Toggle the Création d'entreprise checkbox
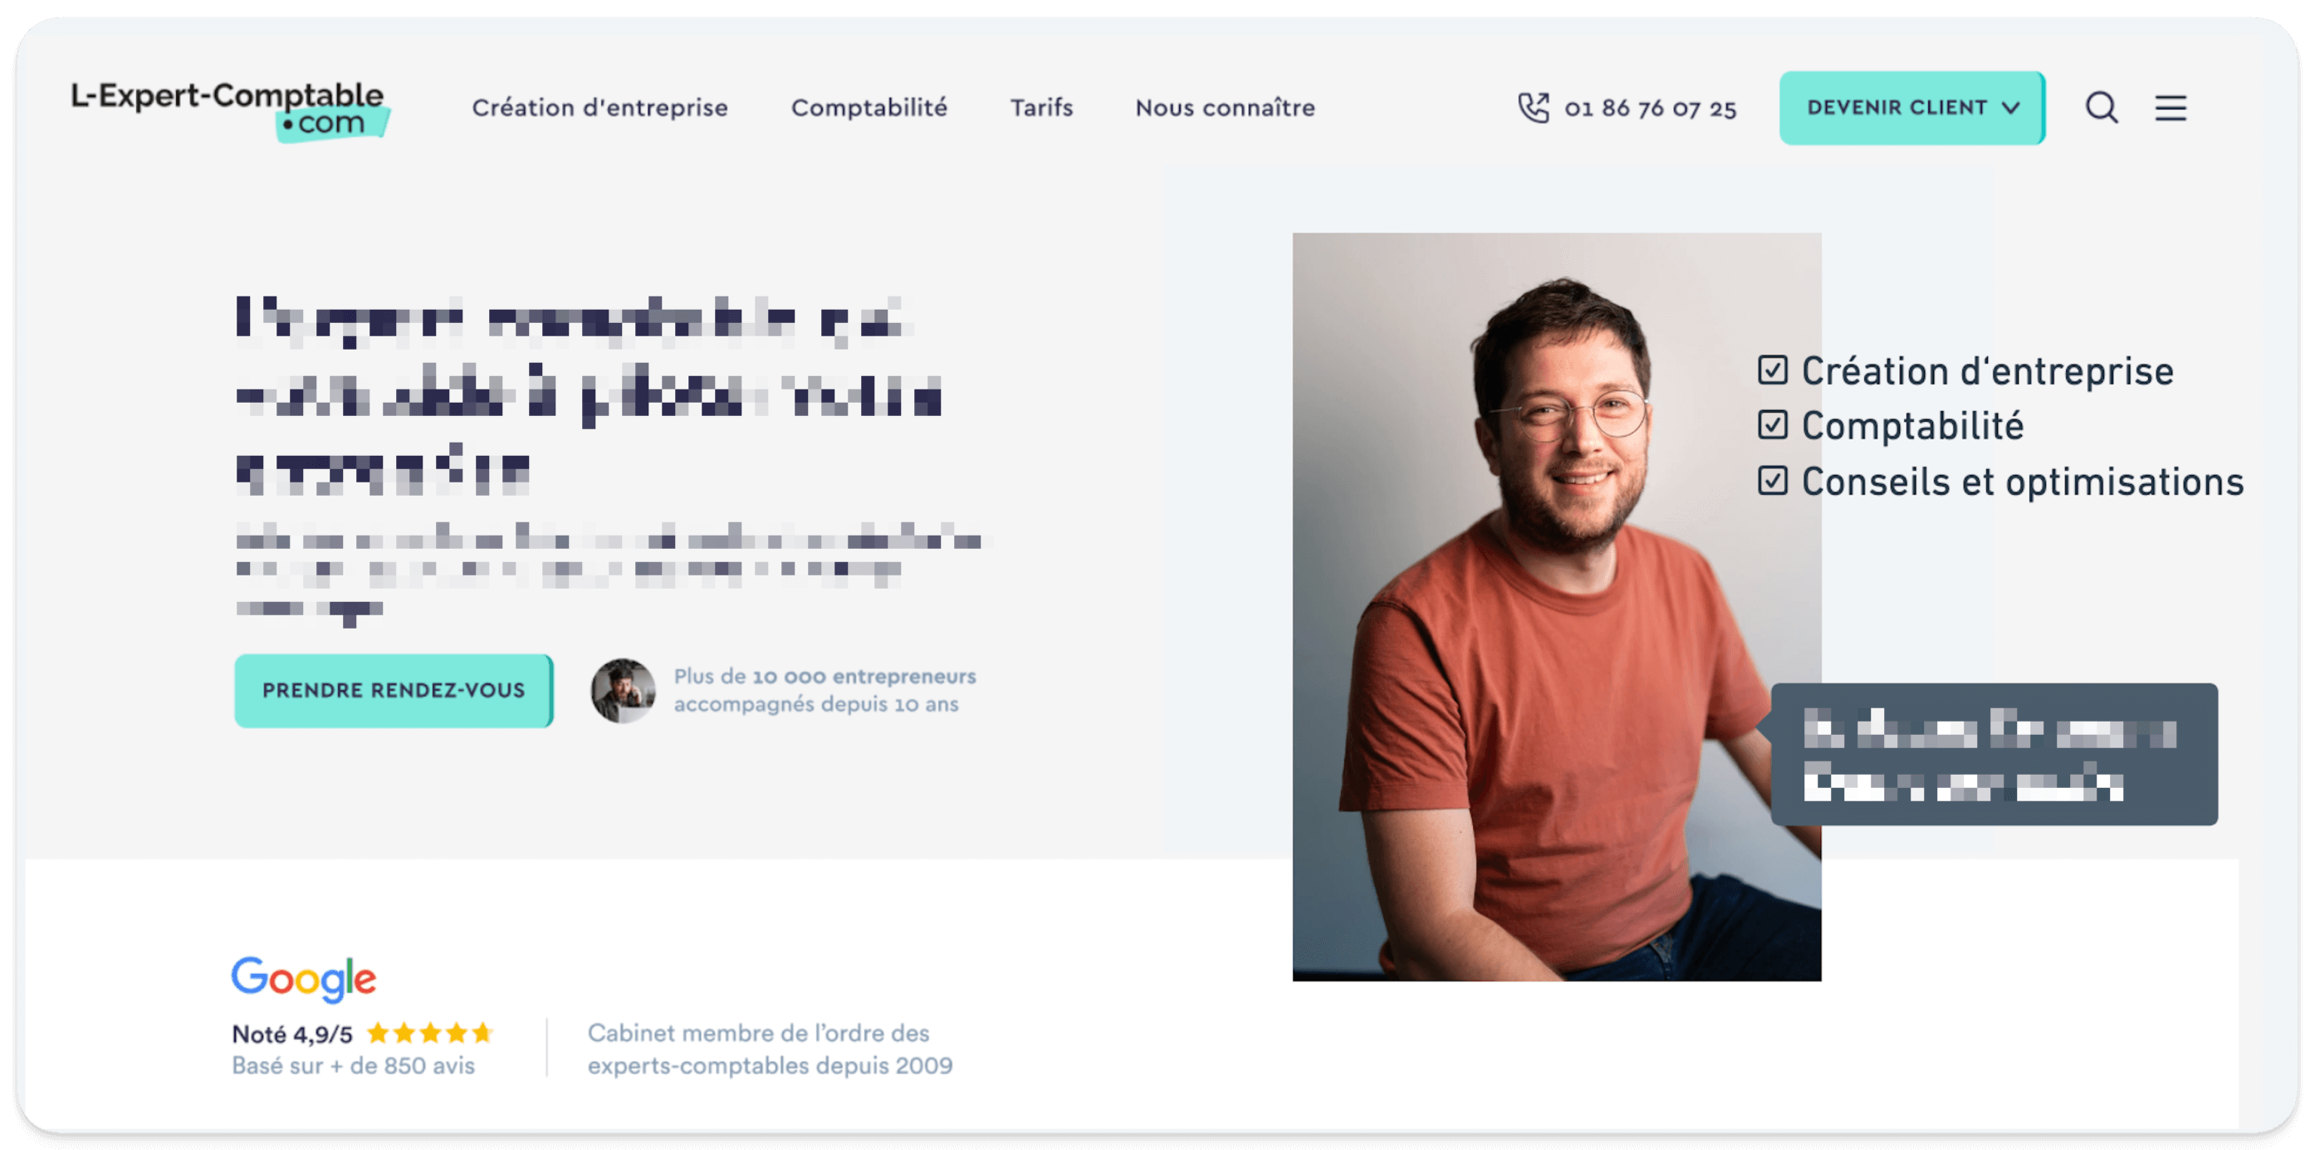The height and width of the screenshot is (1150, 2315). click(x=1772, y=369)
